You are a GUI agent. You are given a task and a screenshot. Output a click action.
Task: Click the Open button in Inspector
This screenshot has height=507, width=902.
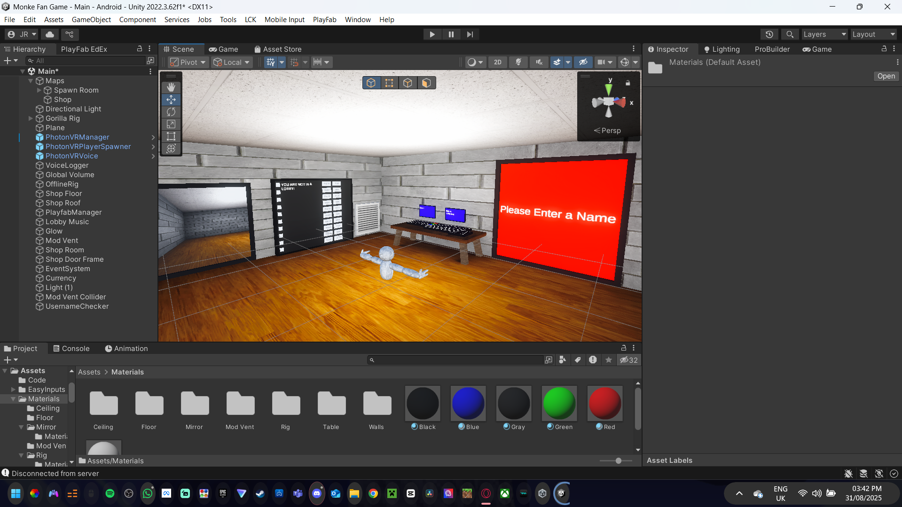[x=886, y=76]
